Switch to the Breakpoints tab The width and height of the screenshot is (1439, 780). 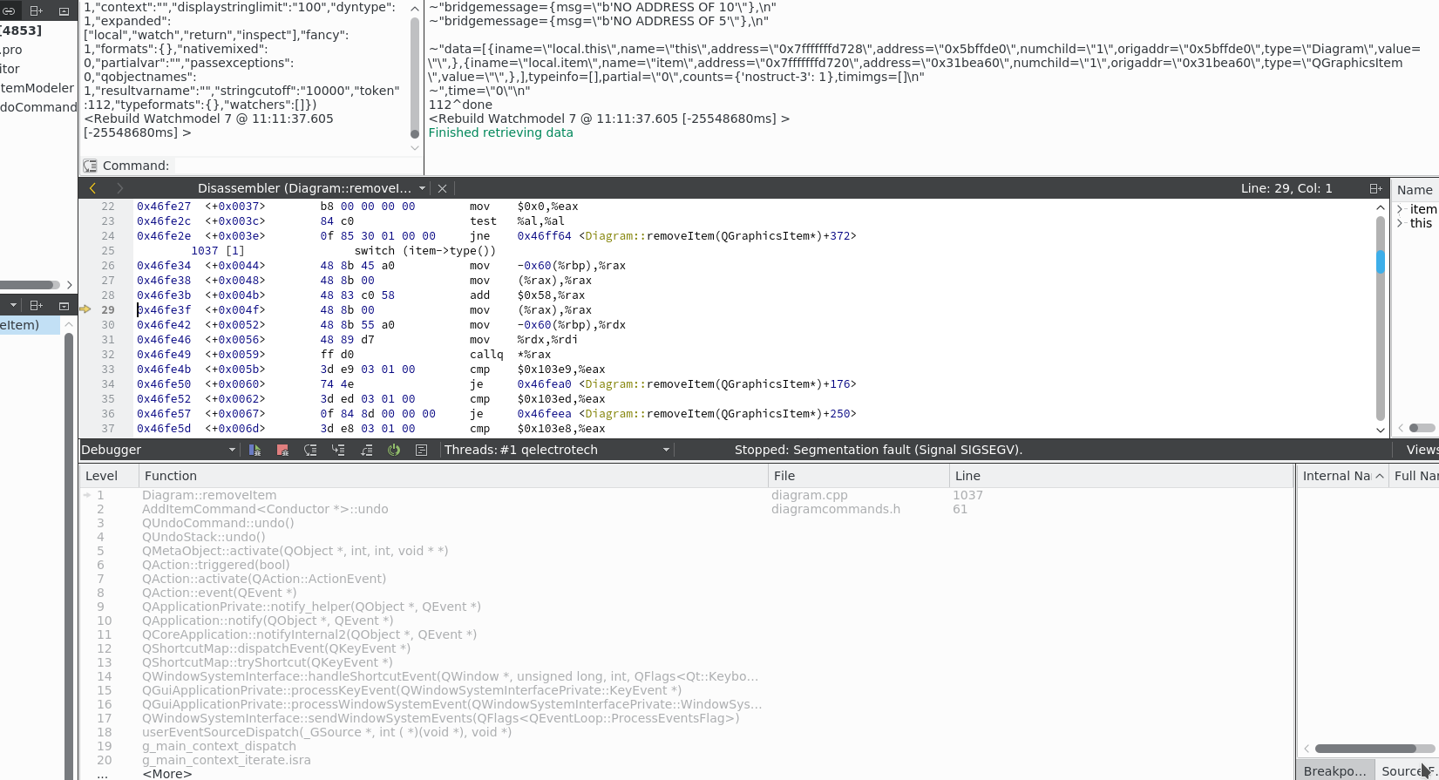(1334, 770)
